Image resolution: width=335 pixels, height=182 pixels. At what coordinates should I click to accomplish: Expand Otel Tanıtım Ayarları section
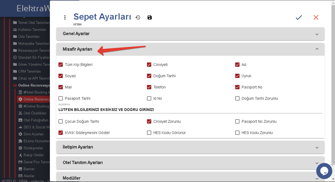tap(190, 163)
